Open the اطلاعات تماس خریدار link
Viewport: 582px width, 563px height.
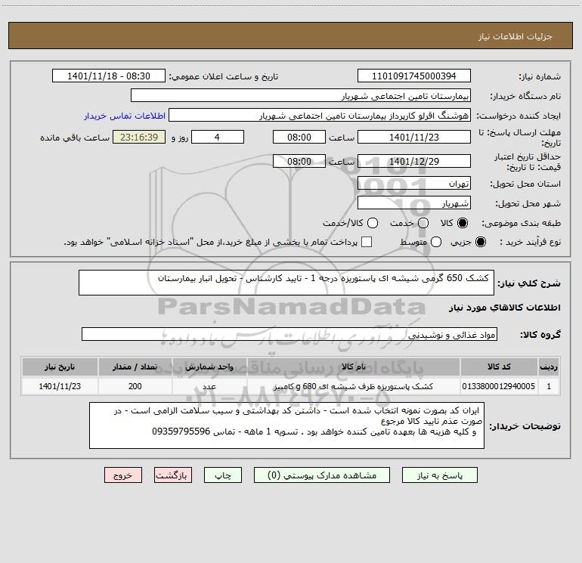pyautogui.click(x=125, y=116)
